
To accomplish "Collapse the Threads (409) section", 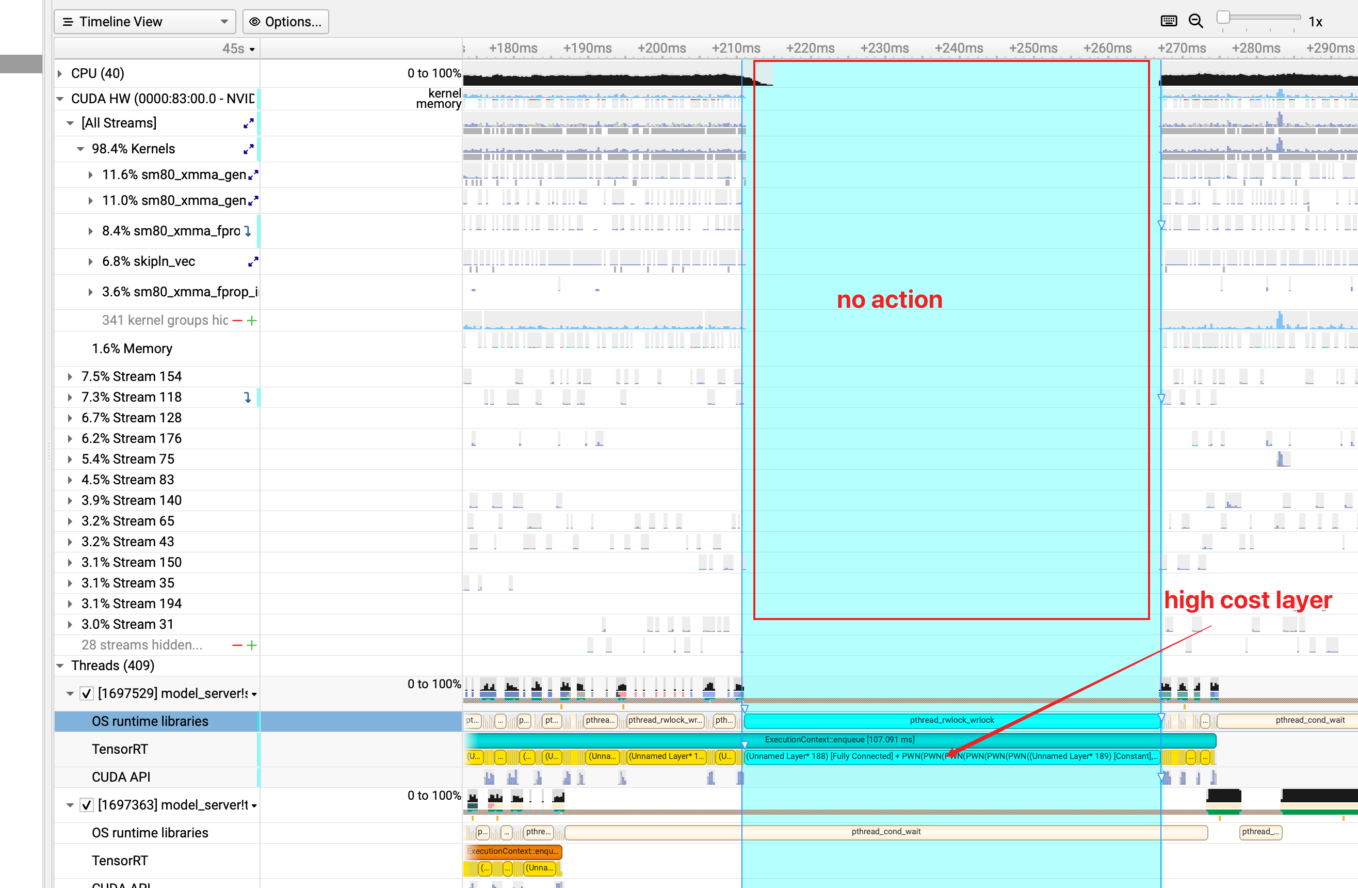I will pos(60,666).
